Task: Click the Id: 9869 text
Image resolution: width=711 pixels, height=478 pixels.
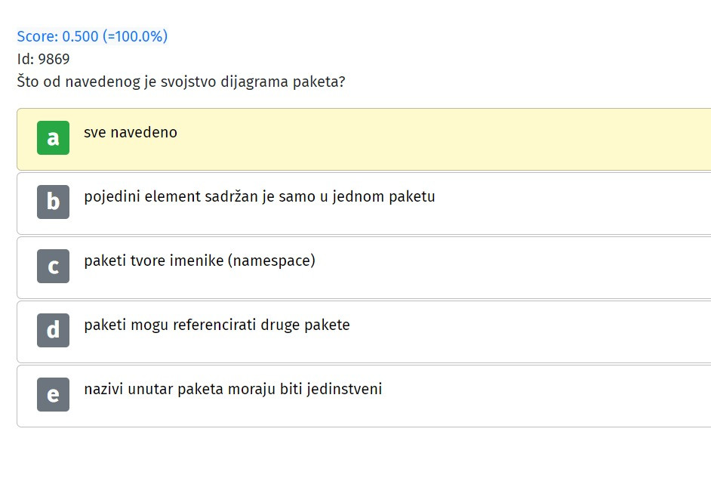Action: [x=44, y=59]
